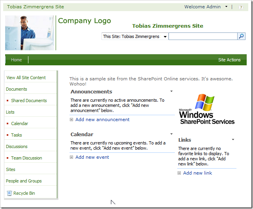Click into the search text field

click(x=202, y=36)
